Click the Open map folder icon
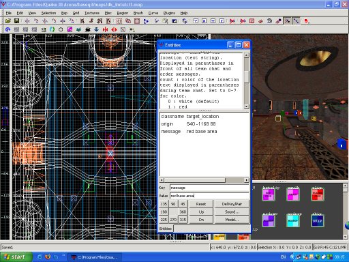The width and height of the screenshot is (349, 262). 7,21
